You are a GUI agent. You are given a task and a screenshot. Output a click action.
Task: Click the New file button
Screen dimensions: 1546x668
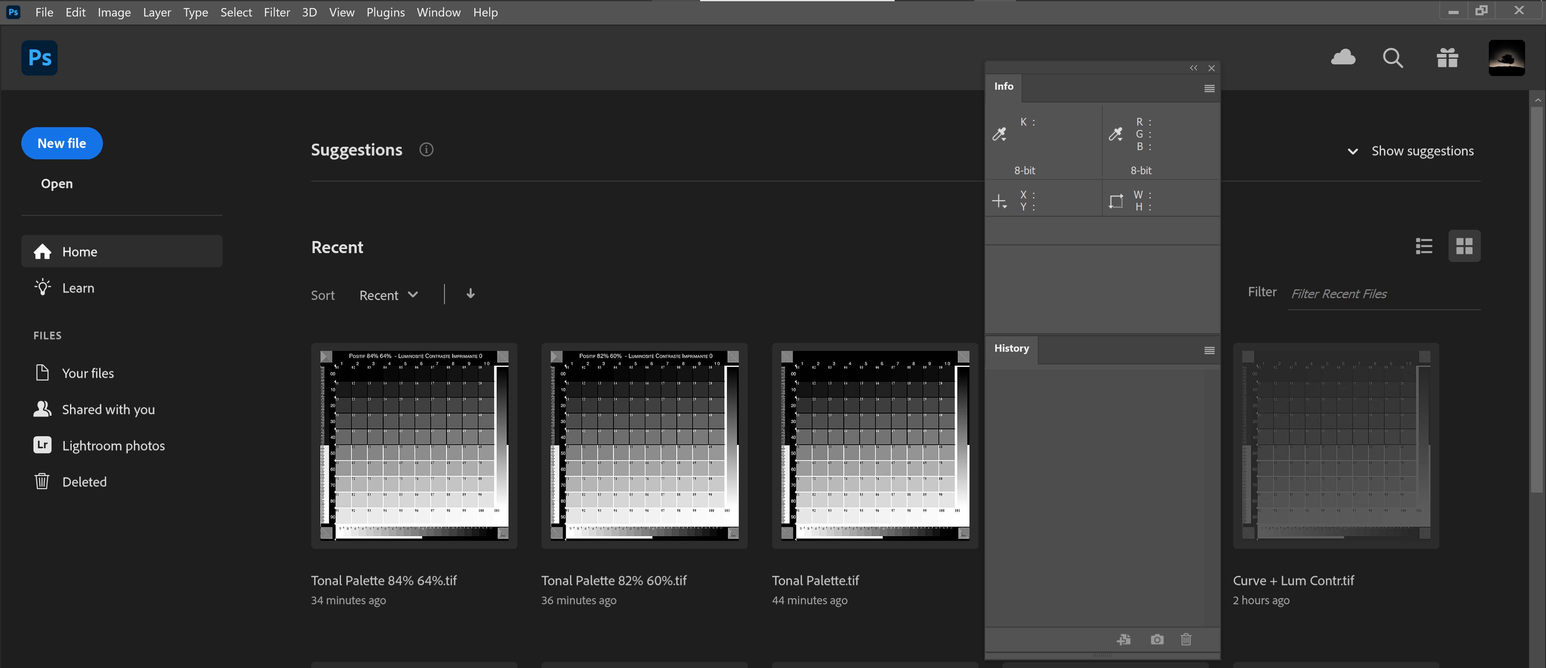click(61, 143)
